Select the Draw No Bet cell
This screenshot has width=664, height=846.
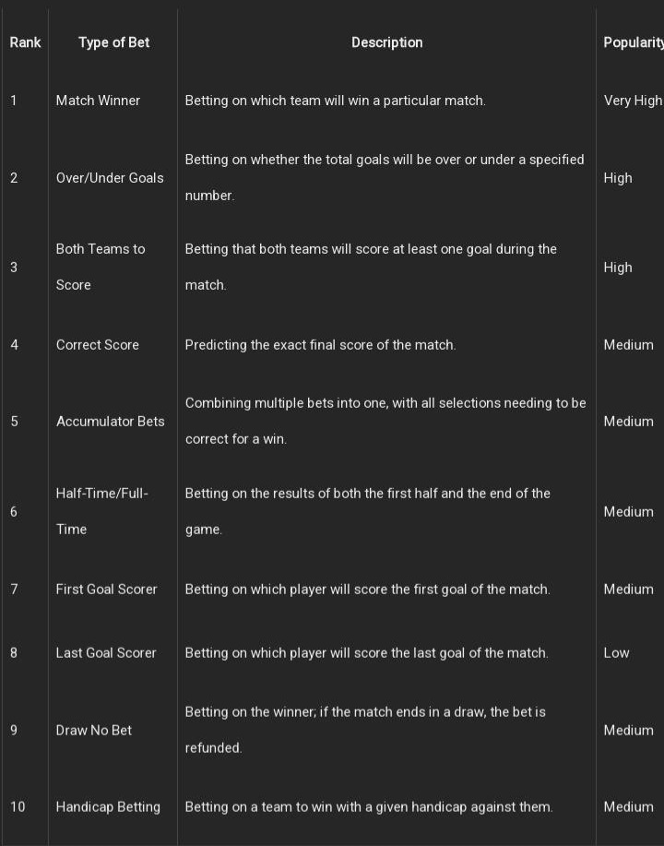click(x=94, y=731)
